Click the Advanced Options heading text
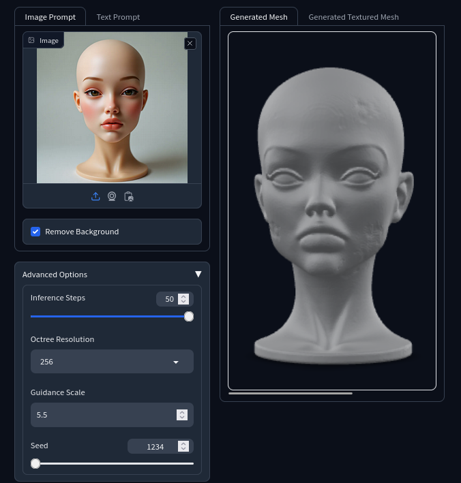Screen dimensions: 461x483 click(55, 275)
